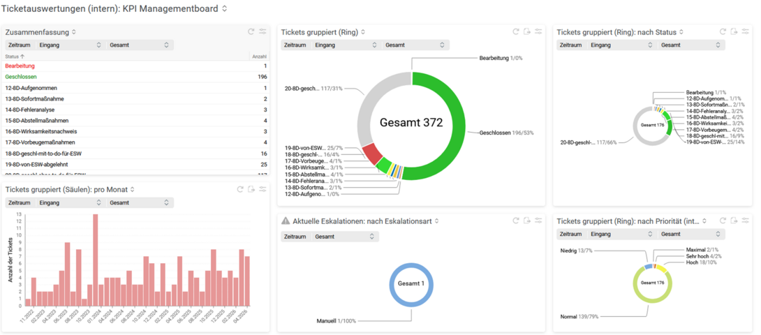The width and height of the screenshot is (761, 335).
Task: Export the Ring nach Priorität panel
Action: 734,221
